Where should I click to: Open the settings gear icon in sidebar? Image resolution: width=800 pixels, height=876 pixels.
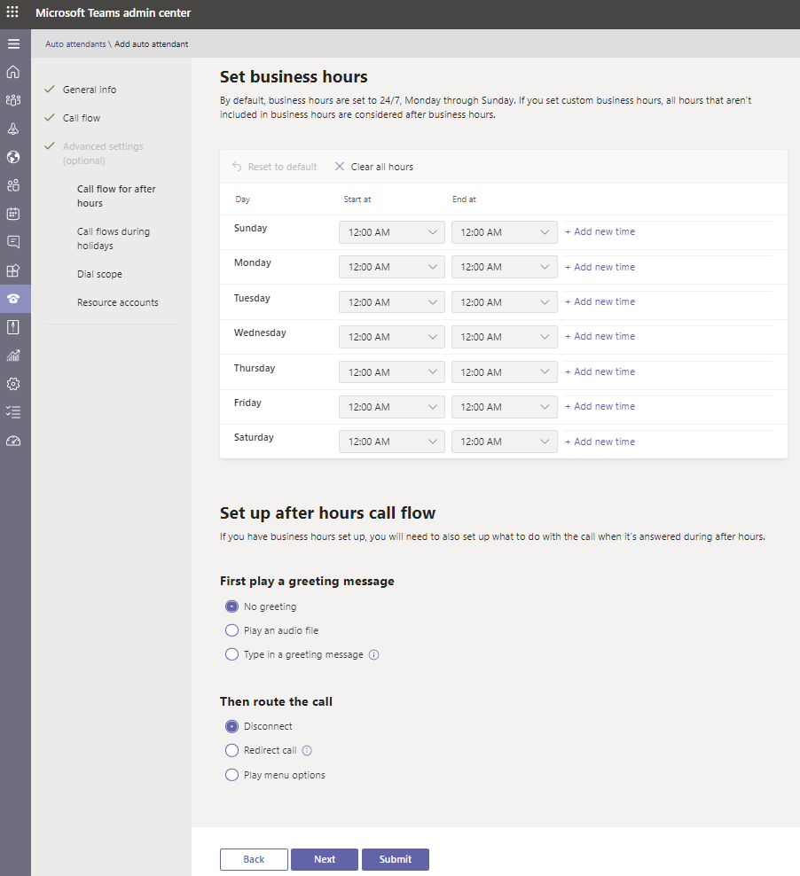(x=13, y=384)
